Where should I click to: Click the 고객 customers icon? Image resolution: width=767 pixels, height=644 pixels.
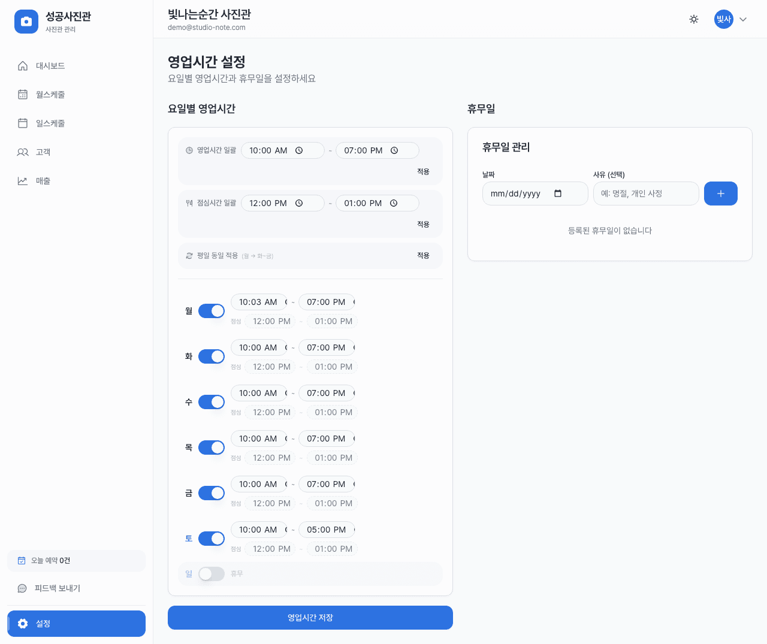22,152
